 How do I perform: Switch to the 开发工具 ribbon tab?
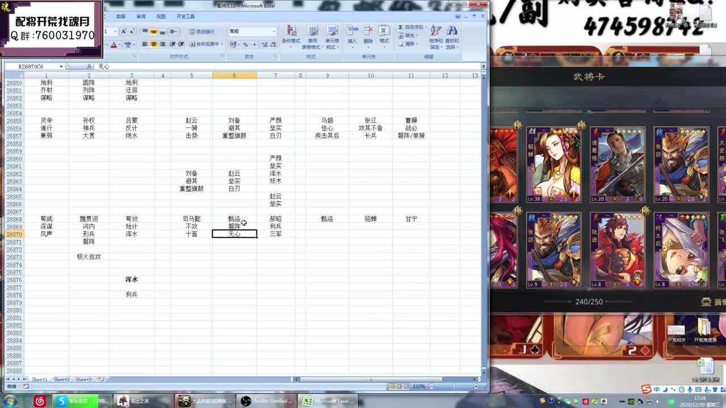click(x=185, y=16)
